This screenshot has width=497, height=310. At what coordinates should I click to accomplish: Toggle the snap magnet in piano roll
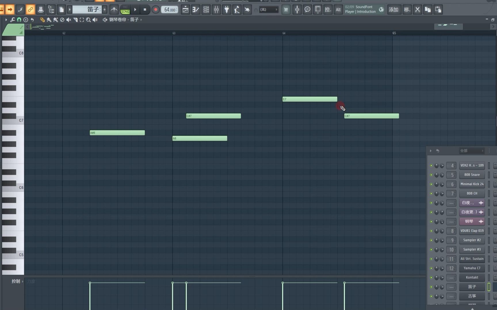click(19, 20)
